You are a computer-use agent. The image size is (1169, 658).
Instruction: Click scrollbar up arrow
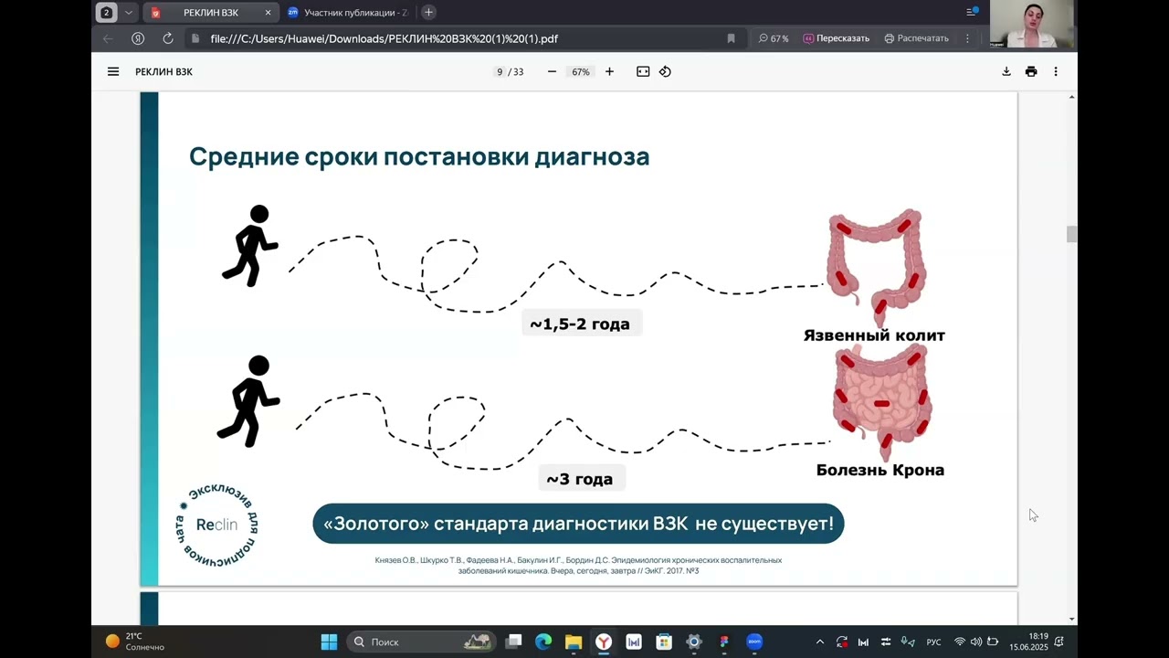tap(1071, 97)
